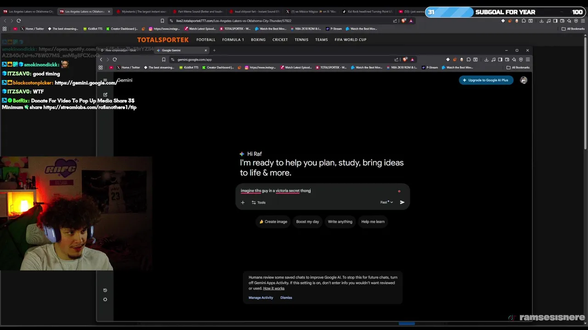Open Brave Shields icon in Gemini window
The width and height of the screenshot is (588, 330).
(405, 59)
